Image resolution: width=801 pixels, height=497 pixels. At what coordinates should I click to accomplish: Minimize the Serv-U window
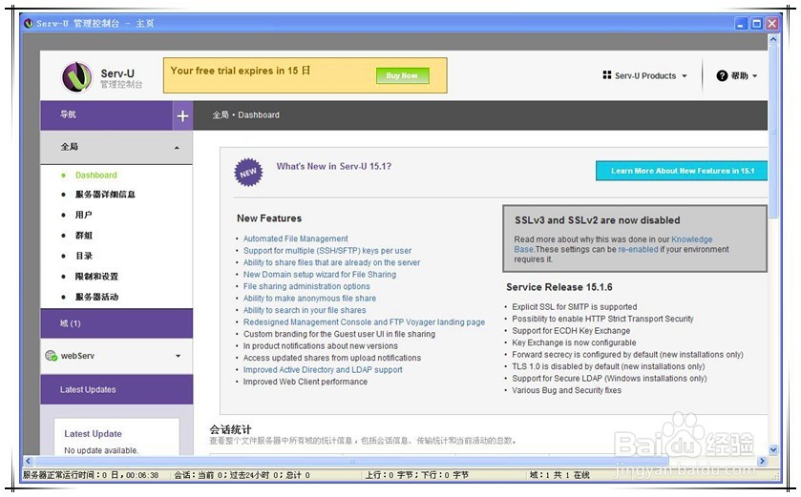741,24
